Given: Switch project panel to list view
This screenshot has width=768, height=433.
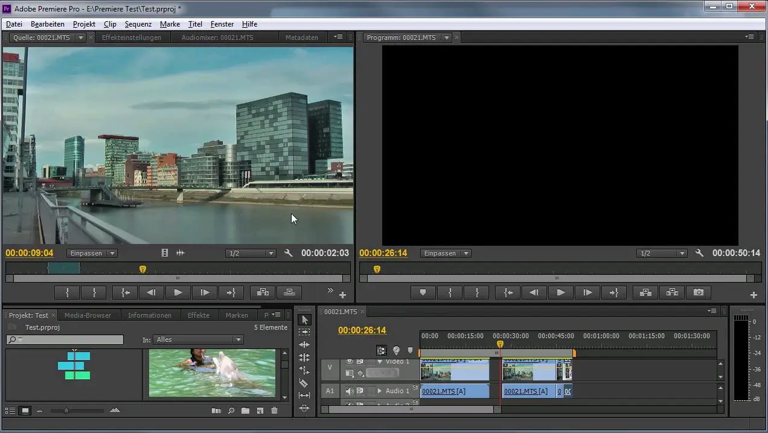Looking at the screenshot, I should tap(11, 411).
